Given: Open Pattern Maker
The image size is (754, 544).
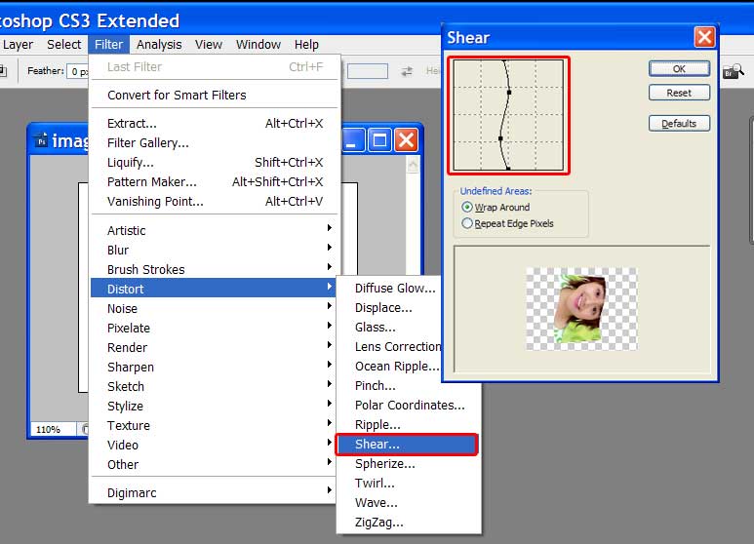Looking at the screenshot, I should [215, 181].
